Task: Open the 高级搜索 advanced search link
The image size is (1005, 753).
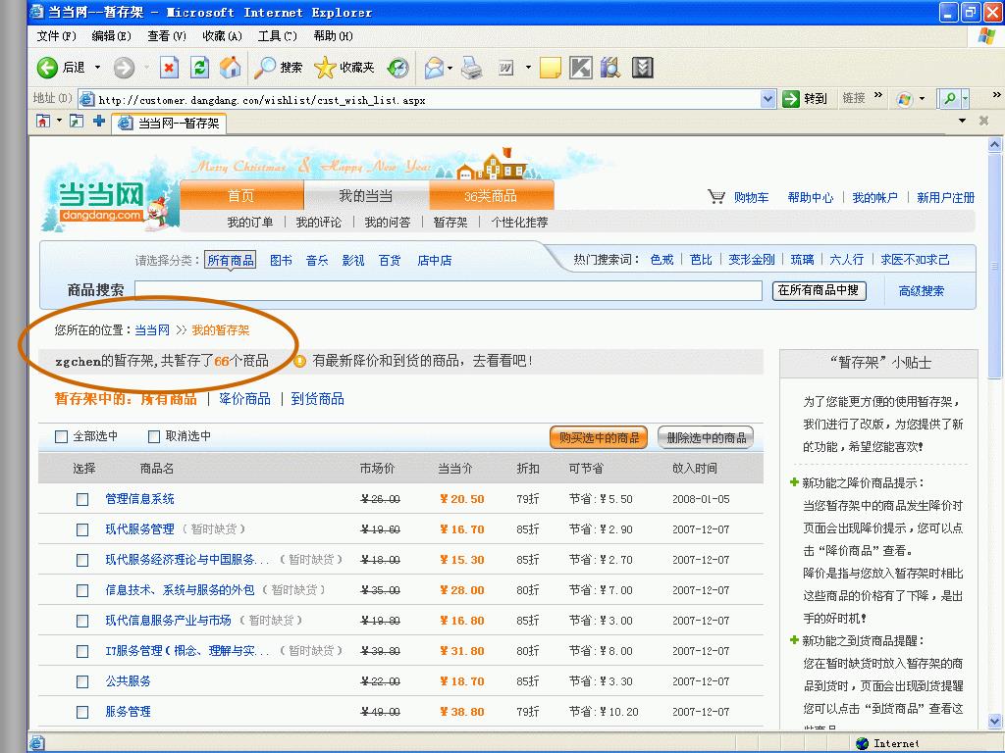Action: click(921, 291)
